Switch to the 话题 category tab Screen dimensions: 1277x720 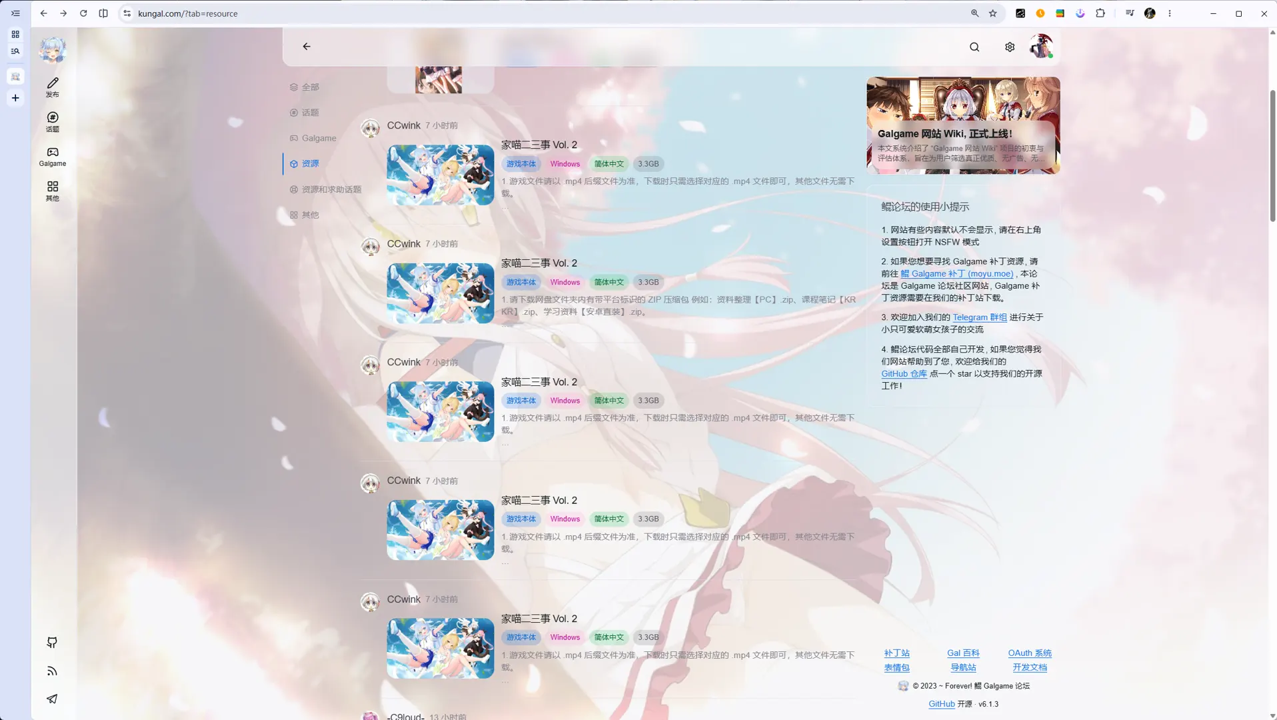pyautogui.click(x=305, y=113)
